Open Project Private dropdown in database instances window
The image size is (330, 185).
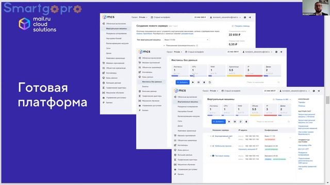click(174, 52)
